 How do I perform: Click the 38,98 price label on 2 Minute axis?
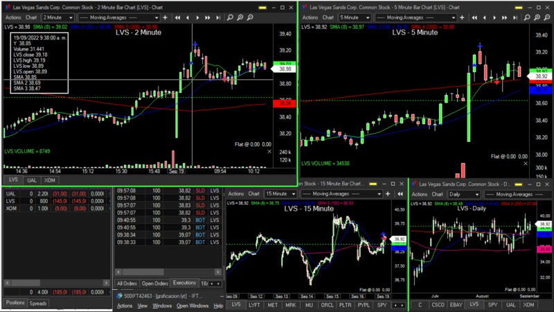pyautogui.click(x=285, y=69)
